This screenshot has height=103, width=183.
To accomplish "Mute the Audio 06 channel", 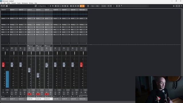I will [x=55, y=48].
